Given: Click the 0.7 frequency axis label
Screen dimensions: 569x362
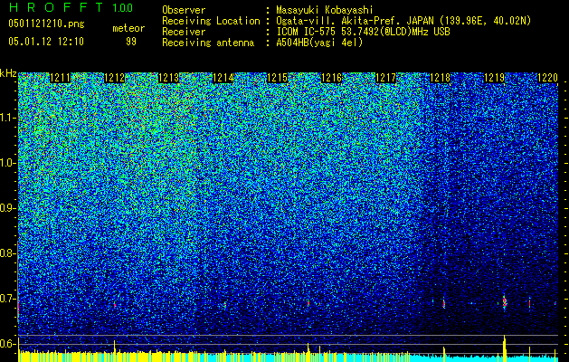Looking at the screenshot, I should [7, 299].
